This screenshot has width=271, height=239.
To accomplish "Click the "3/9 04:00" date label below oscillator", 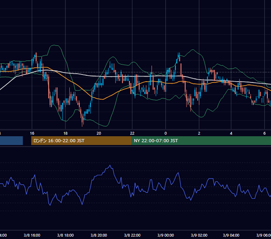I will click(x=231, y=235).
